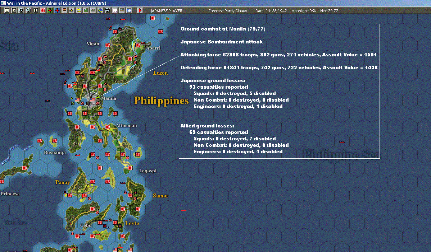Viewport: 431px width, 252px height.
Task: Click the Busuanga map label
Action: coord(55,153)
